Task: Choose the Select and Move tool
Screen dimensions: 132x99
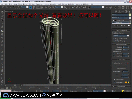Action: 46,7
